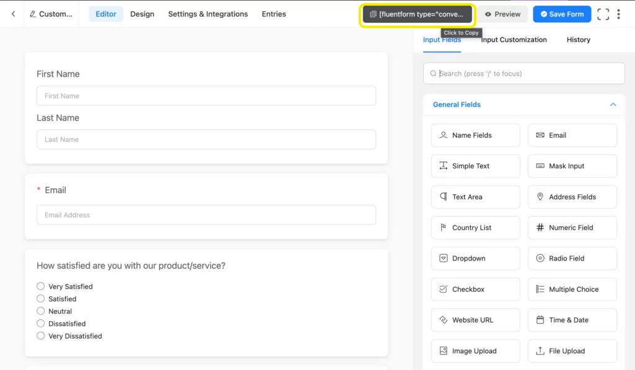This screenshot has height=370, width=635.
Task: Open the Design tab
Action: (x=142, y=14)
